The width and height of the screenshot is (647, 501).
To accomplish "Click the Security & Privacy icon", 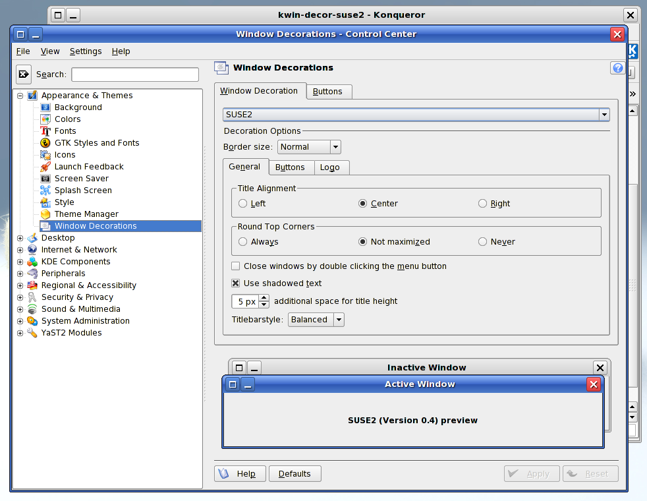I will coord(32,297).
